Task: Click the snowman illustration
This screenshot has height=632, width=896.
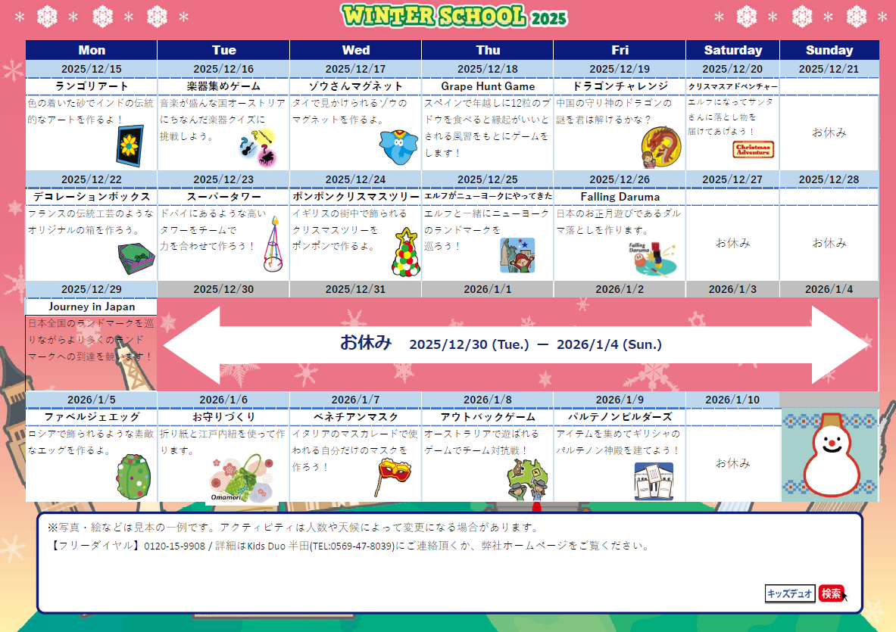Action: 829,456
